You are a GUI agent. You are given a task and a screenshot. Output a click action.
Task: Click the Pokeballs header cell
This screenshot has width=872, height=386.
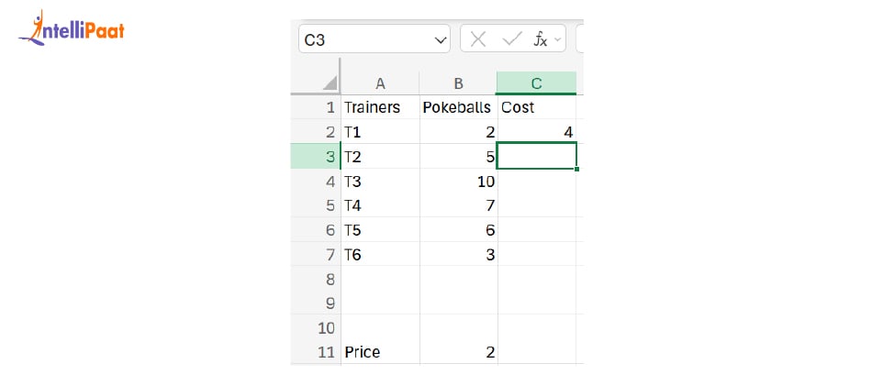pyautogui.click(x=457, y=107)
